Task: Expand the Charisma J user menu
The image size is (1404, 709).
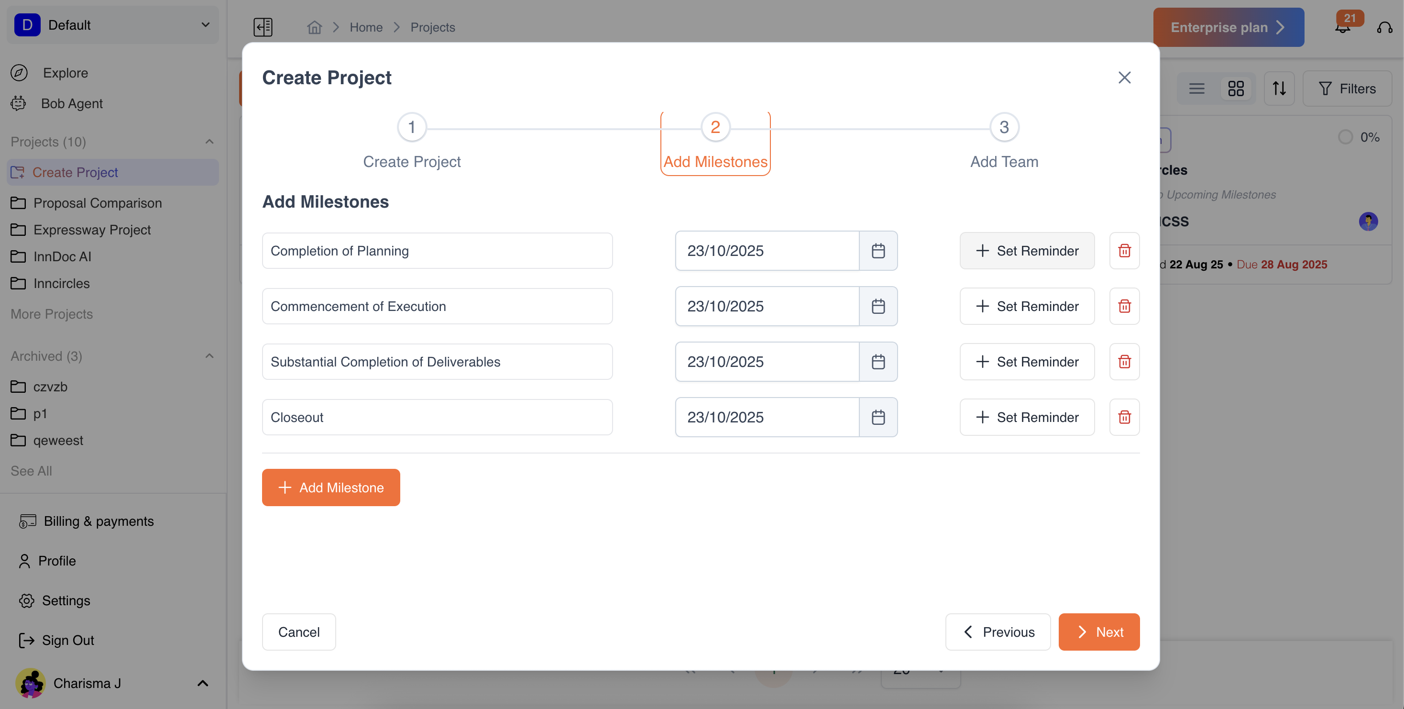Action: pos(202,683)
